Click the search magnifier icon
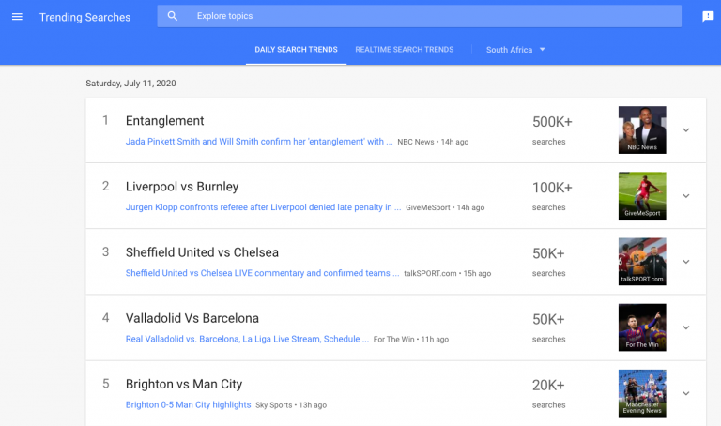Screen dimensions: 721x426 (x=172, y=16)
